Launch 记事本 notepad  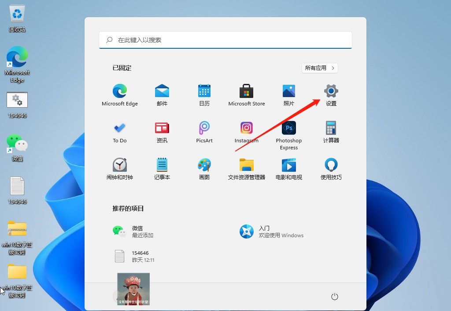point(162,169)
